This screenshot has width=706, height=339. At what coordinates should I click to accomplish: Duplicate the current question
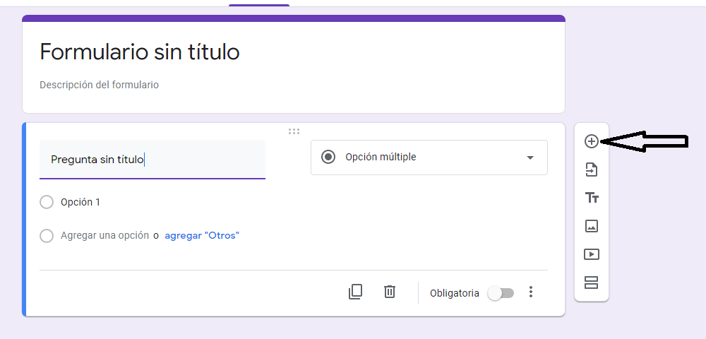(x=355, y=292)
